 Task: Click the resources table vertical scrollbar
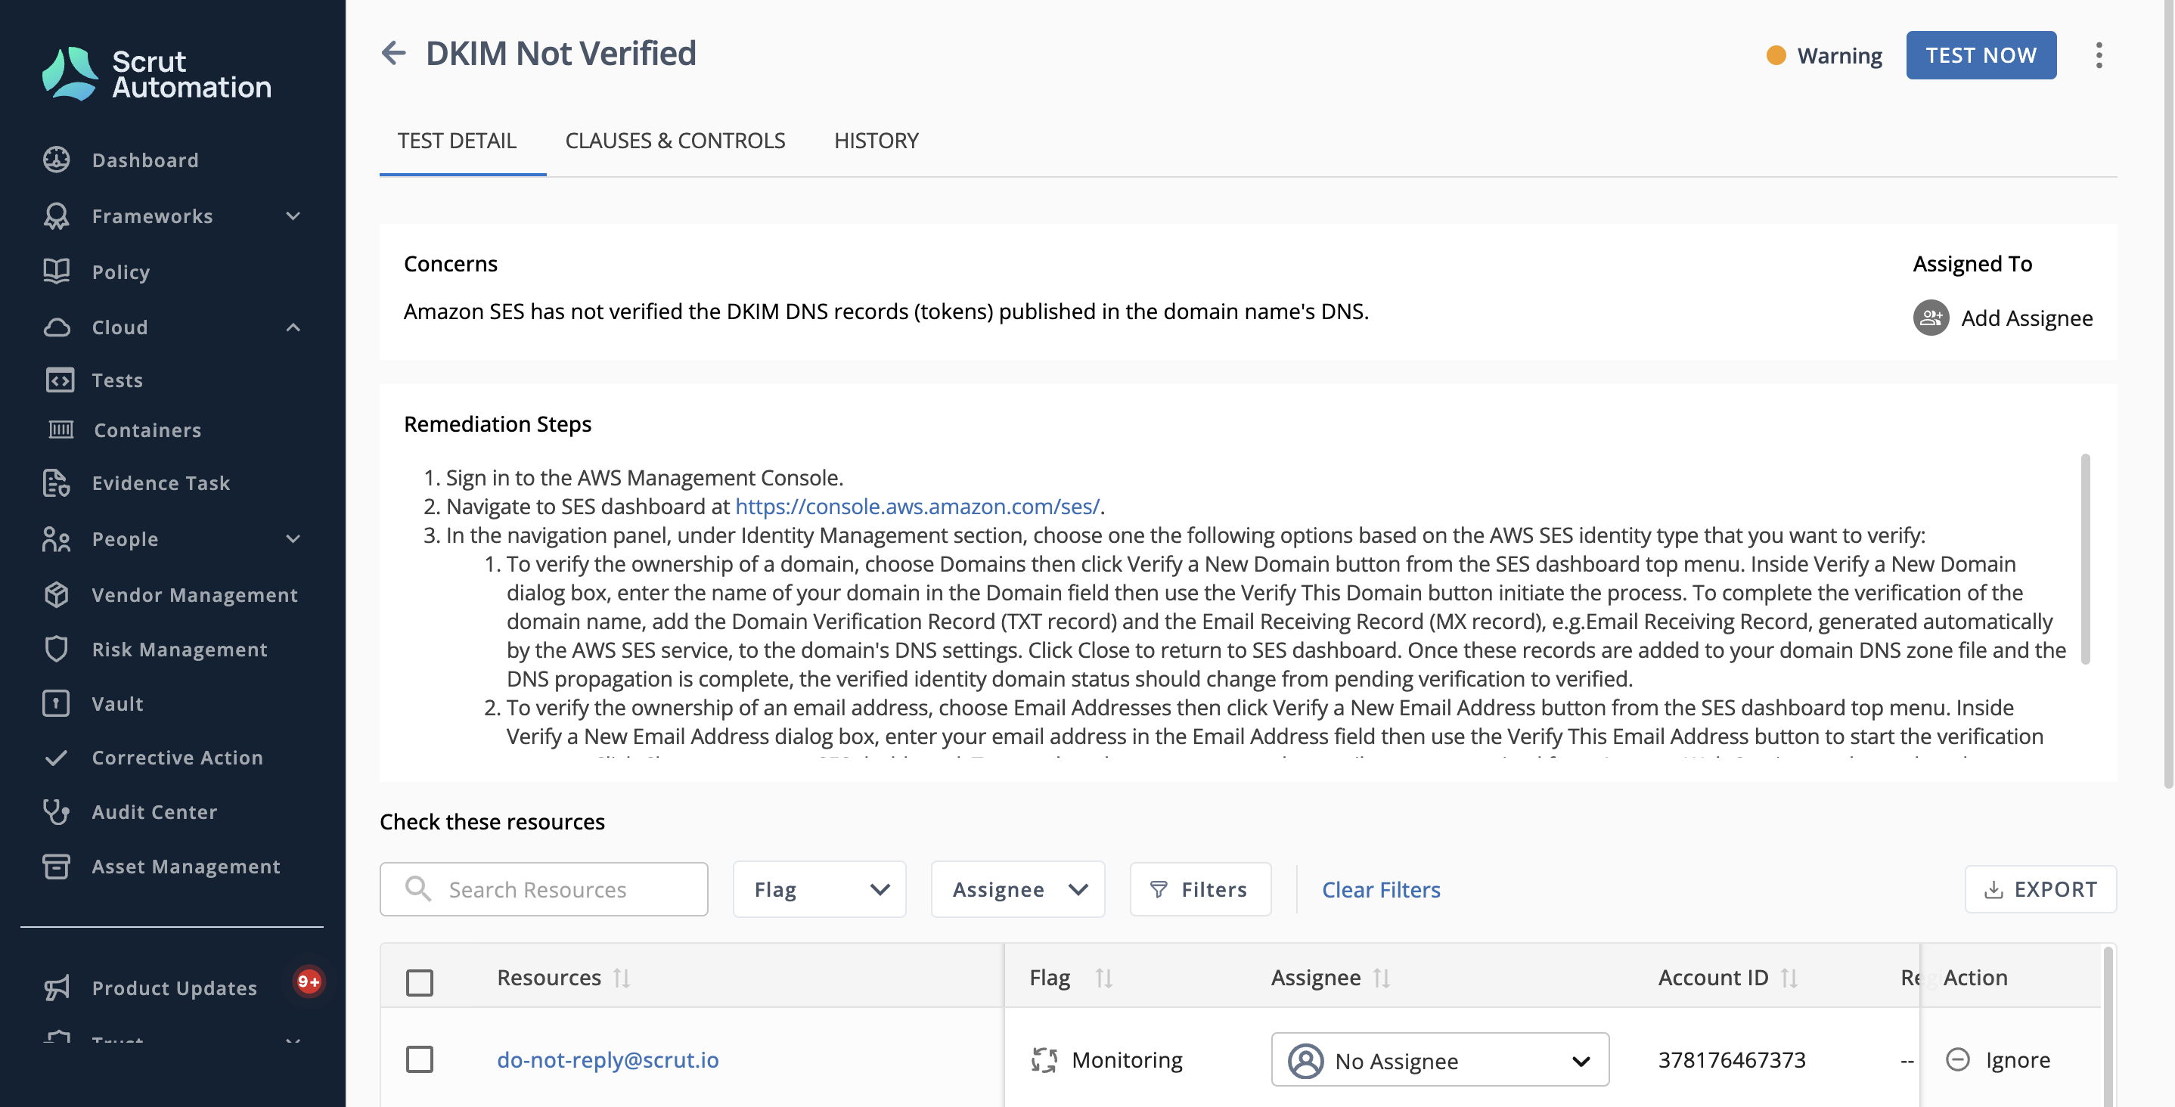pos(2108,1026)
